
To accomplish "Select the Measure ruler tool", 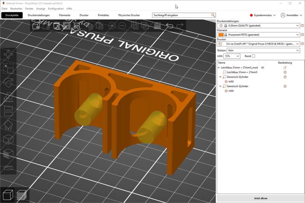I will 8,168.
